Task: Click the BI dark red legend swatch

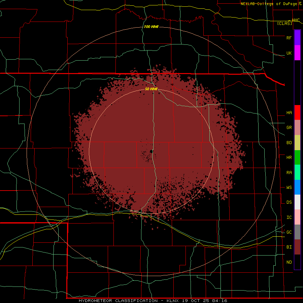Action: (x=297, y=247)
